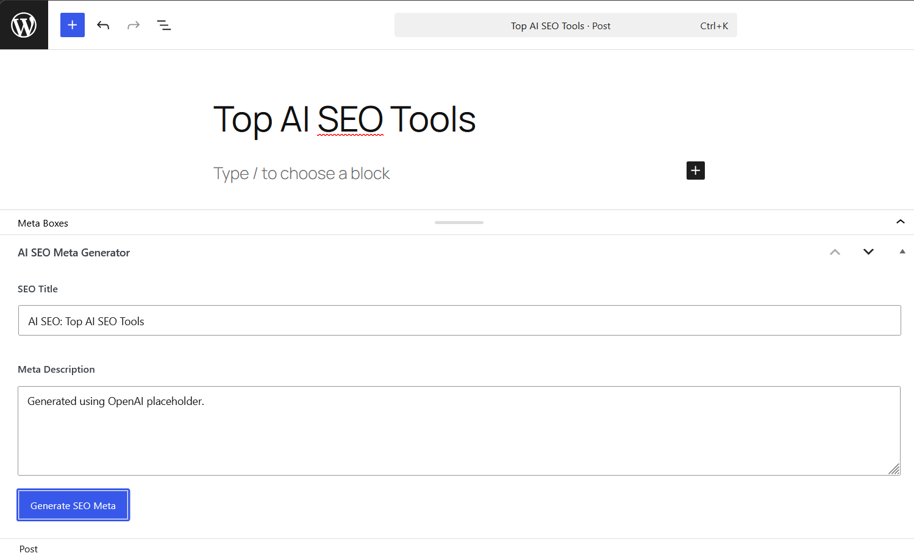Move AI SEO Meta Generator box down
The width and height of the screenshot is (914, 556).
pyautogui.click(x=868, y=252)
